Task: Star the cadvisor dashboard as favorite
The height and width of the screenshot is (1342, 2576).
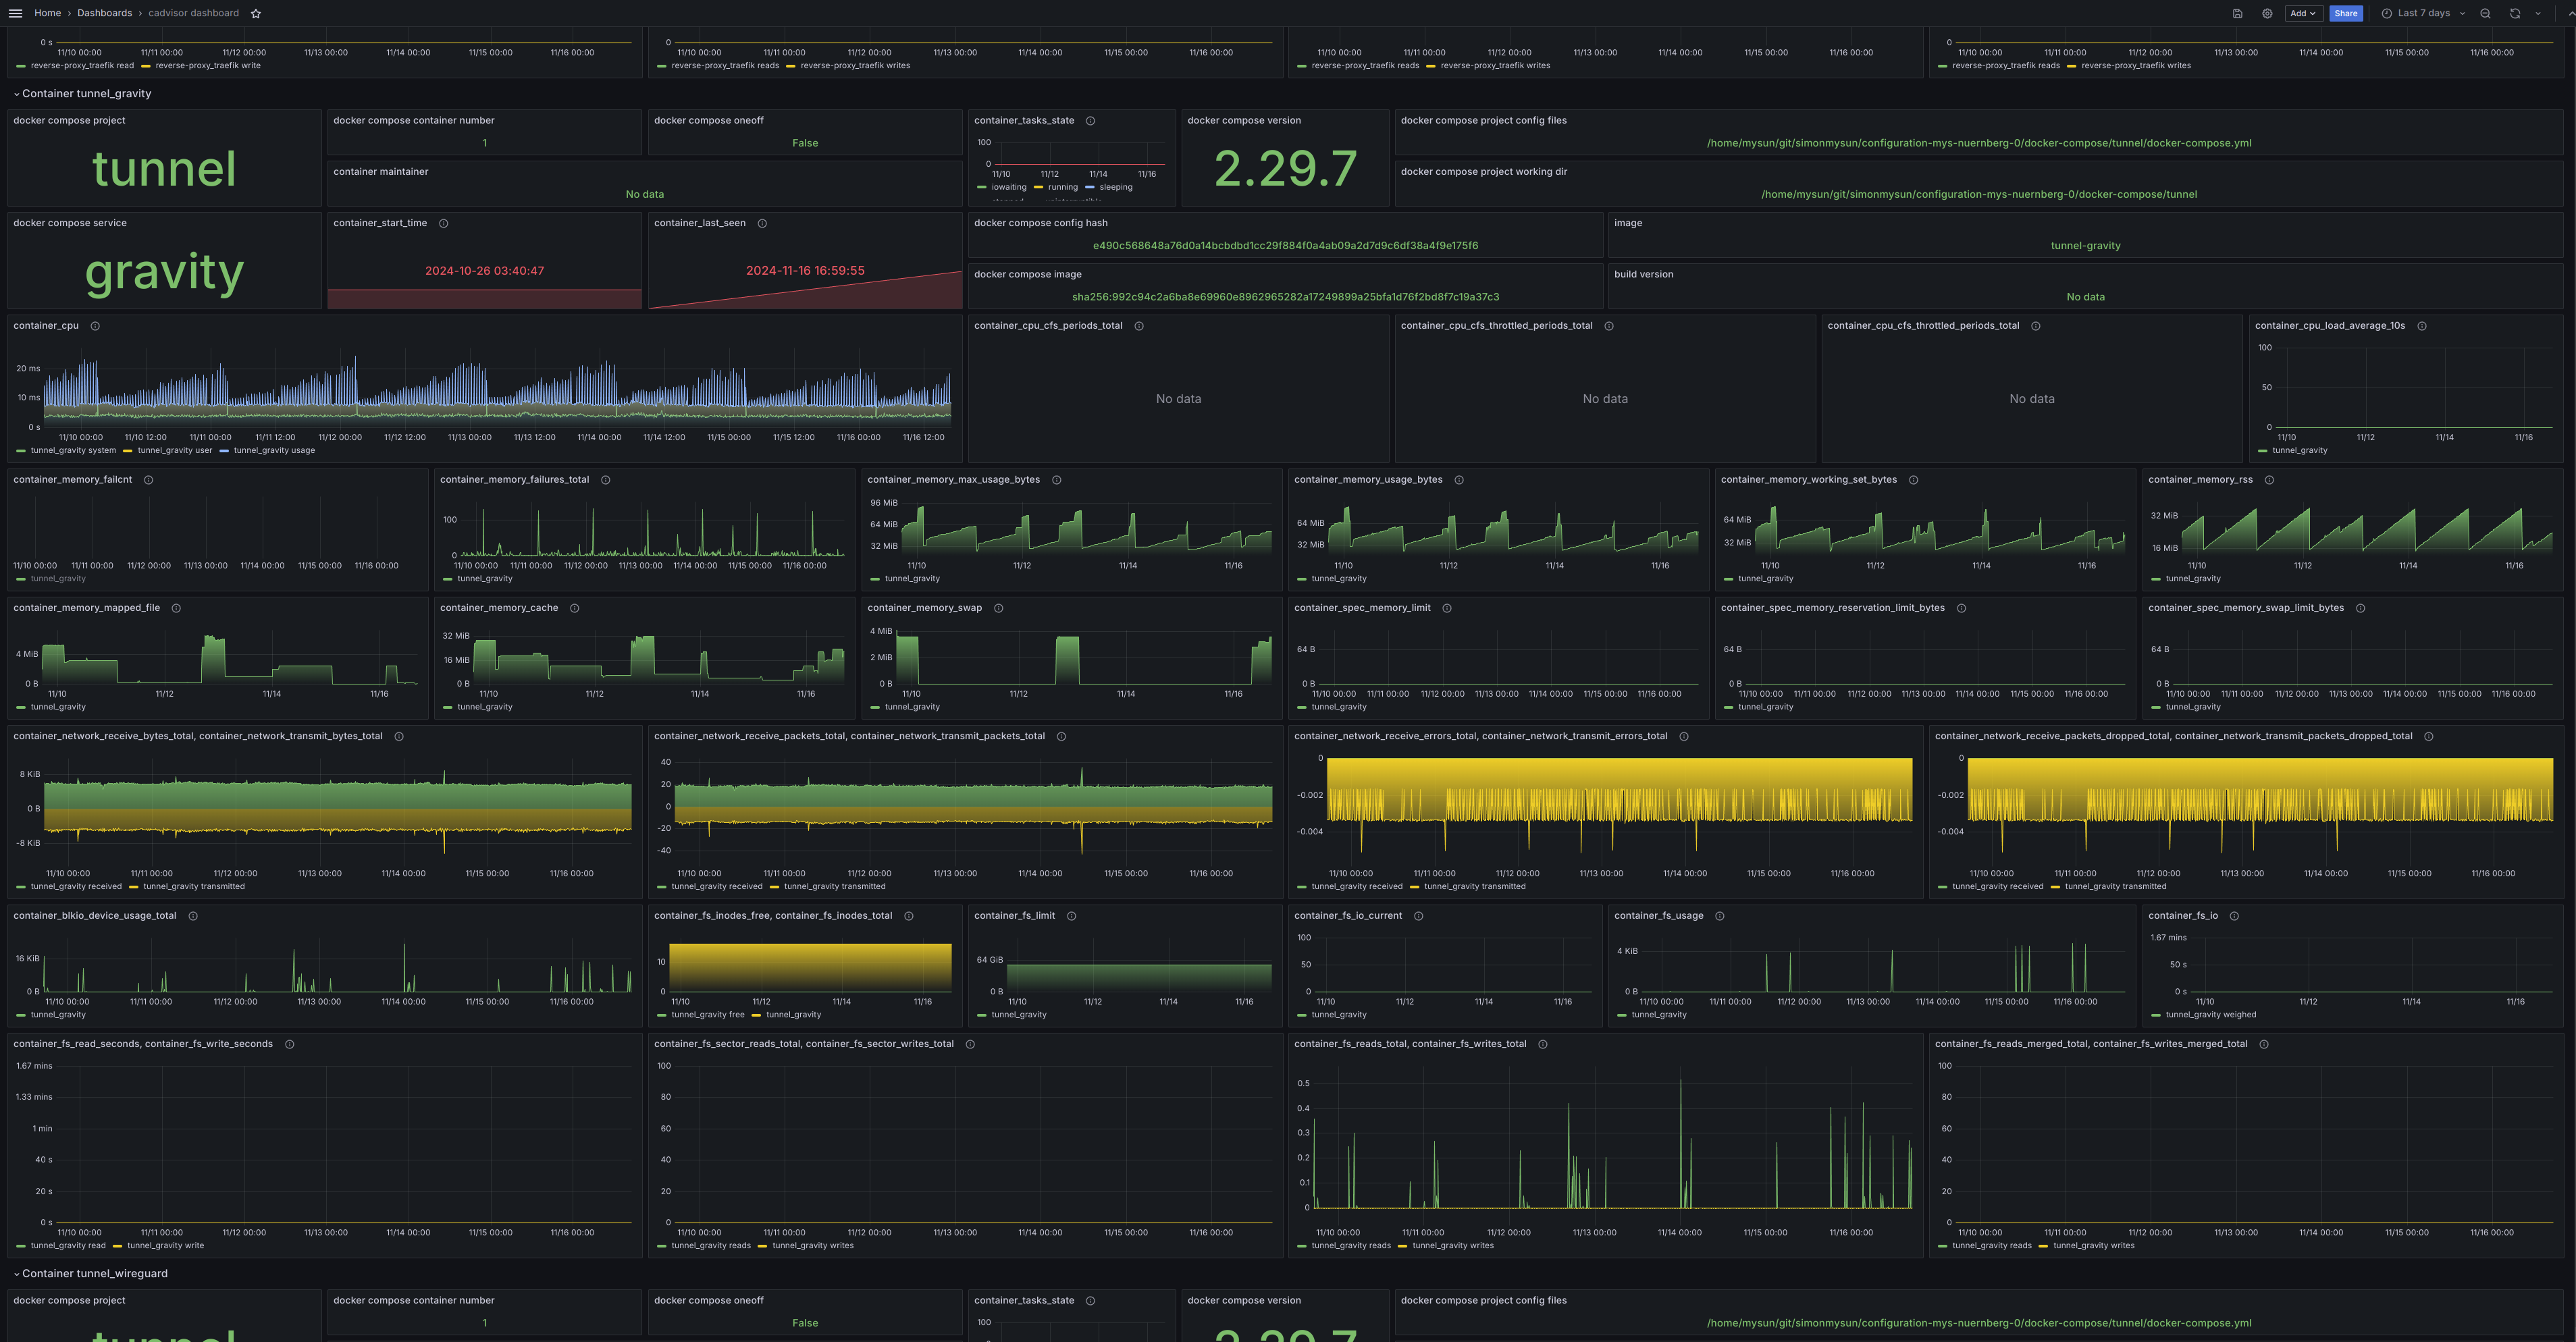Action: (x=256, y=14)
